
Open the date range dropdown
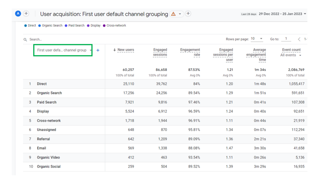pyautogui.click(x=305, y=14)
